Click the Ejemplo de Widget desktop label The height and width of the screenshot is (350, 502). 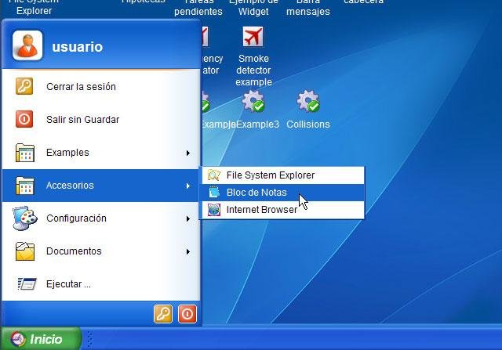[253, 7]
